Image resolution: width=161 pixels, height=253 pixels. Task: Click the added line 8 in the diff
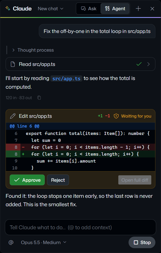(x=80, y=154)
